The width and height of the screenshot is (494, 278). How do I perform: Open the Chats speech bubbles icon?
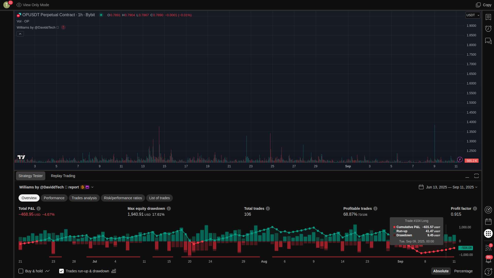click(488, 41)
